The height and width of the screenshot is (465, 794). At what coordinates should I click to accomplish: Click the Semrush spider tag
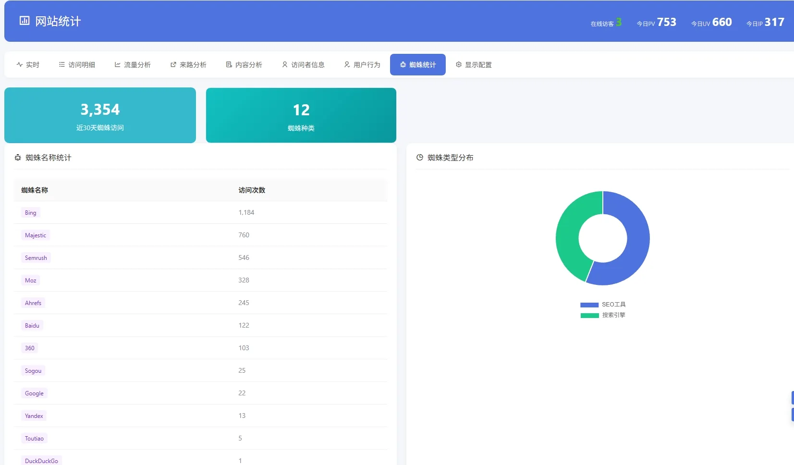coord(36,258)
